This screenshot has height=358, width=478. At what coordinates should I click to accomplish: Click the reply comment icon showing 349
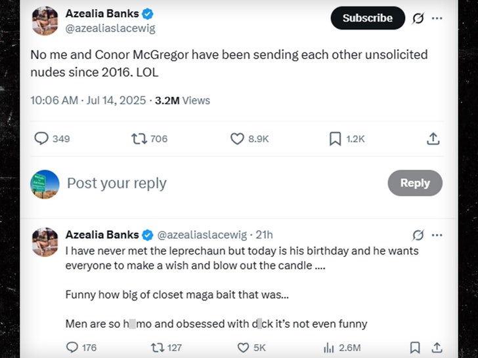[41, 138]
